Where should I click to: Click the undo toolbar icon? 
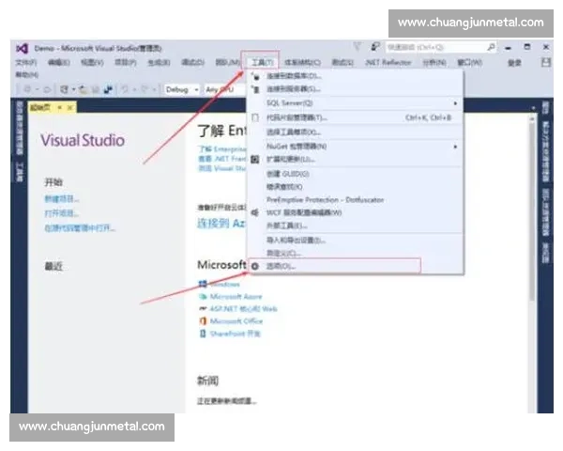[125, 89]
